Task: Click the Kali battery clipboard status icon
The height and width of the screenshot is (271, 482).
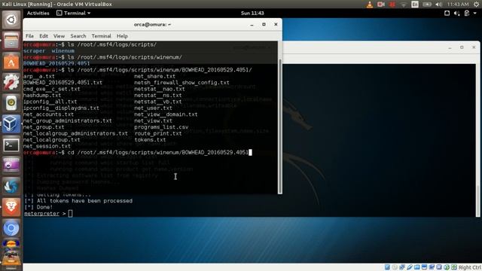Action: pos(467,14)
